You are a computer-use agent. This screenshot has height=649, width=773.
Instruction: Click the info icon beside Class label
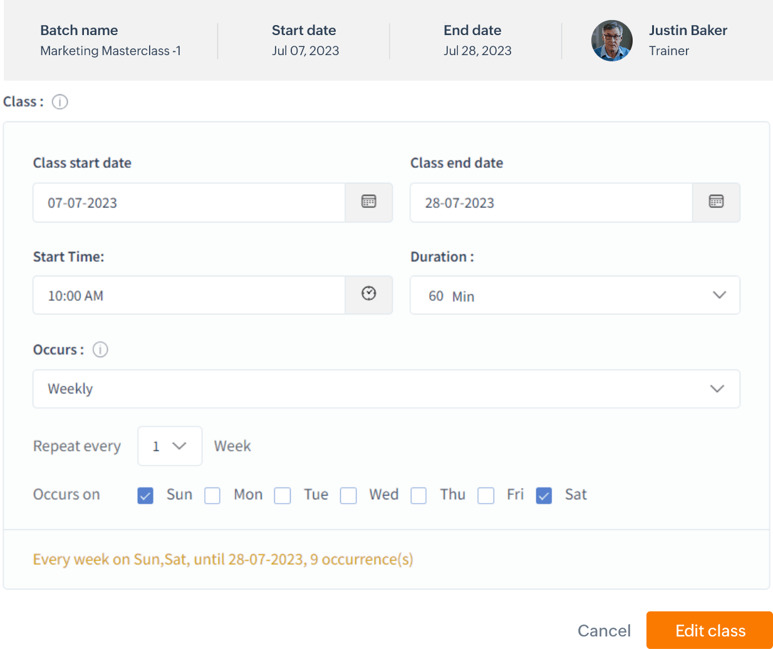(x=60, y=101)
